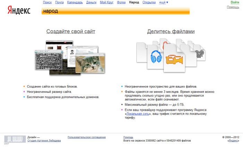Viewport: 243px width, 162px height.
Task: Click the Art. Lebedev studio logo
Action: (x=15, y=139)
